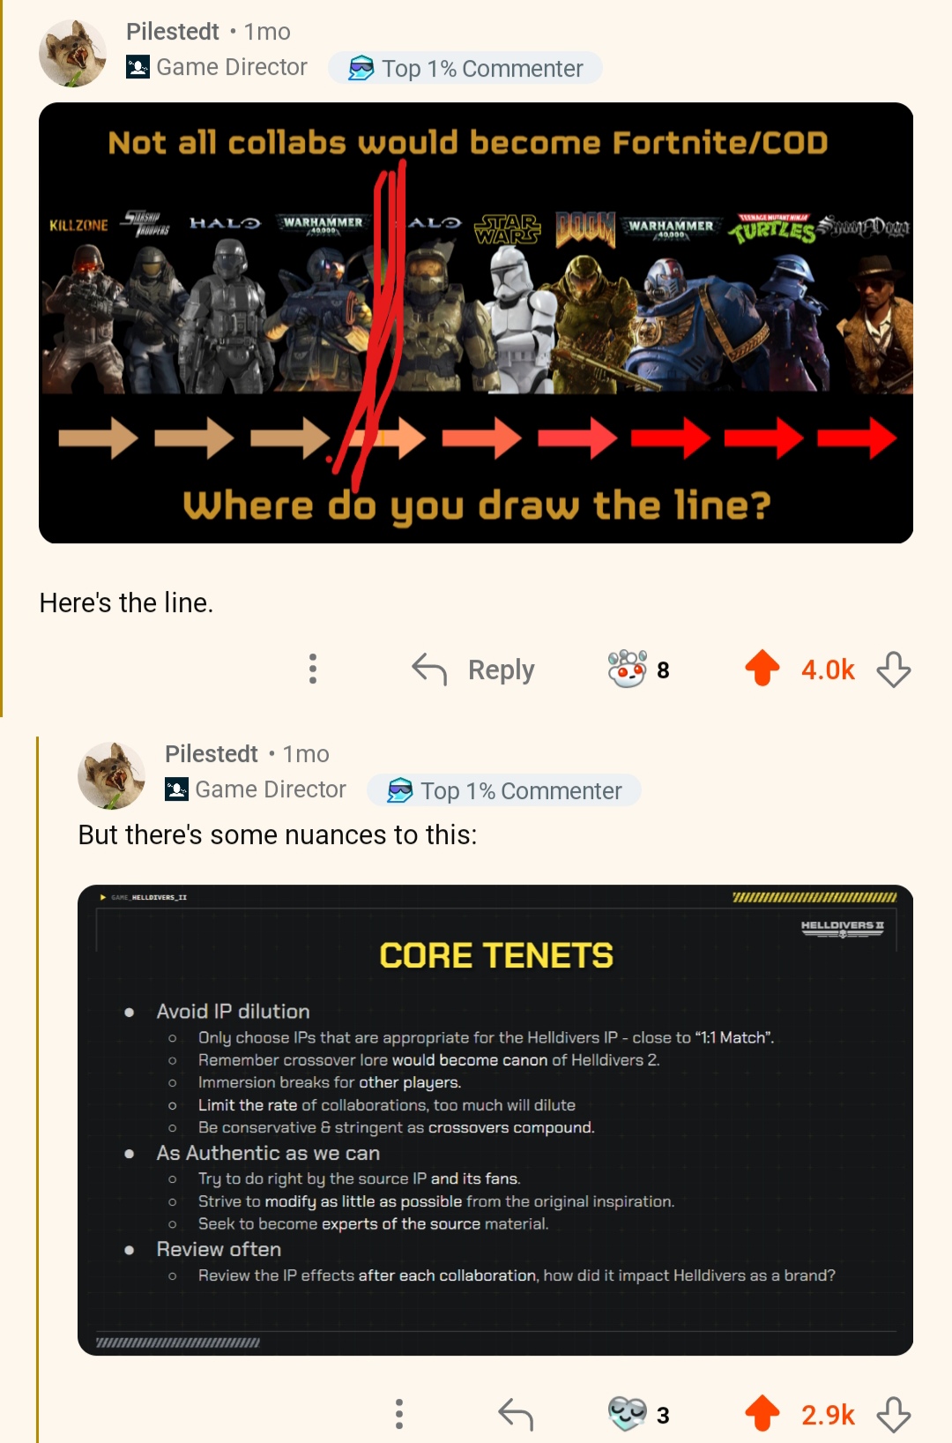Tap Top 1% Commenter badge on second comment
Image resolution: width=952 pixels, height=1443 pixels.
[x=504, y=790]
